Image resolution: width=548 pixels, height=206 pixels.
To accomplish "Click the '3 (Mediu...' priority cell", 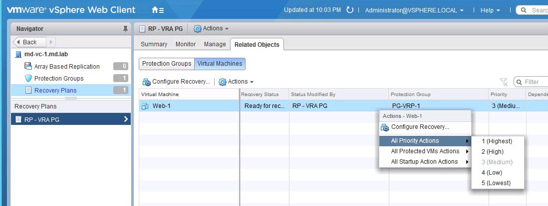I will tap(507, 106).
